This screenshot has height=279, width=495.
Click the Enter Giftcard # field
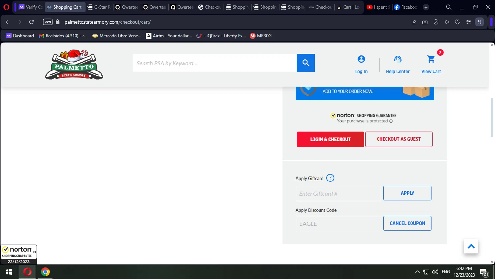338,193
